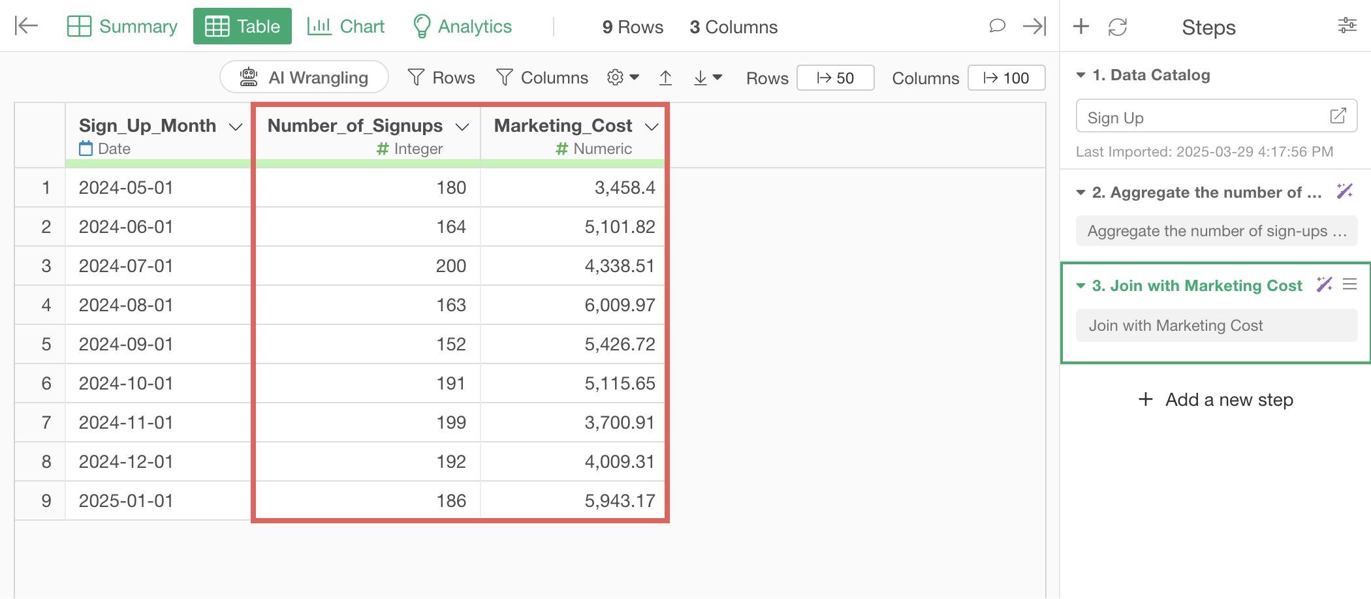Click the marketing cost 5,943.17
The height and width of the screenshot is (599, 1371).
pos(620,501)
